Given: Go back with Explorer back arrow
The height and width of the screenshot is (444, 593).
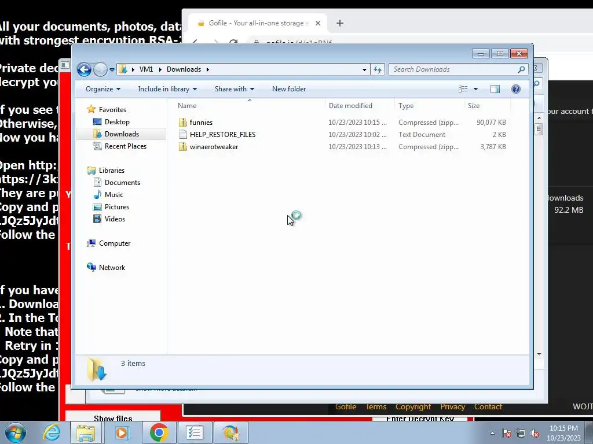Looking at the screenshot, I should (x=84, y=69).
